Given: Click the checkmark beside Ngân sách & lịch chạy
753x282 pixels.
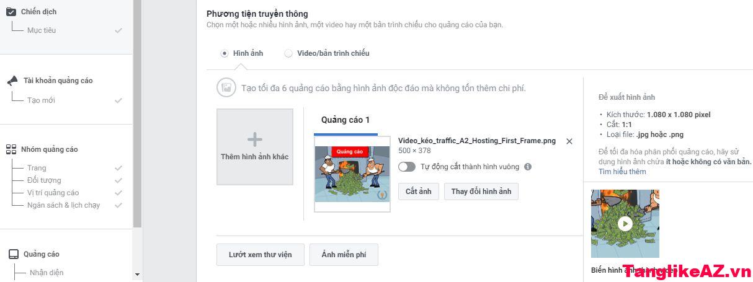Looking at the screenshot, I should (118, 205).
